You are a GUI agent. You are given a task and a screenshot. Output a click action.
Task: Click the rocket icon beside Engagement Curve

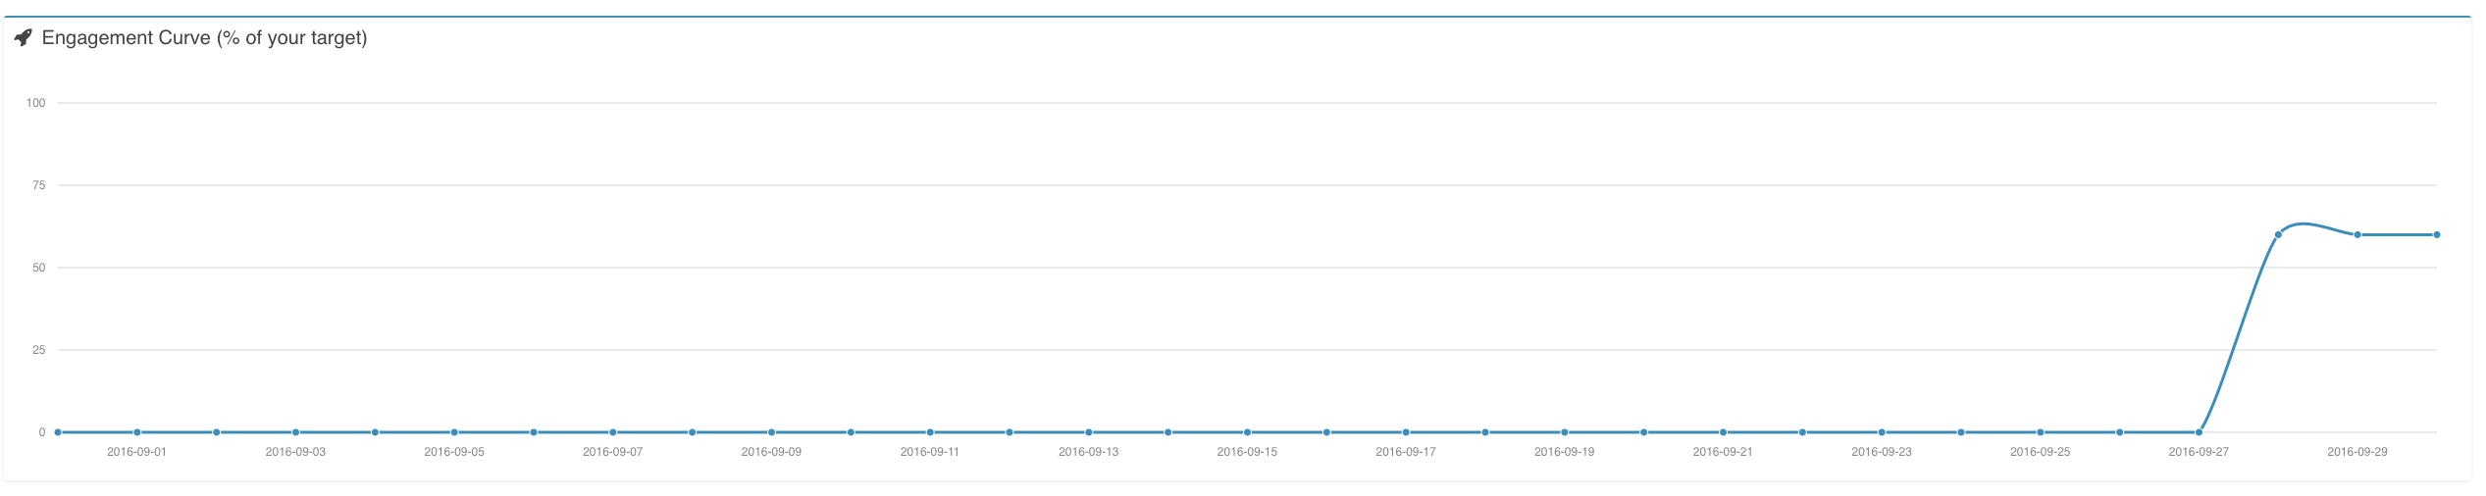[24, 38]
